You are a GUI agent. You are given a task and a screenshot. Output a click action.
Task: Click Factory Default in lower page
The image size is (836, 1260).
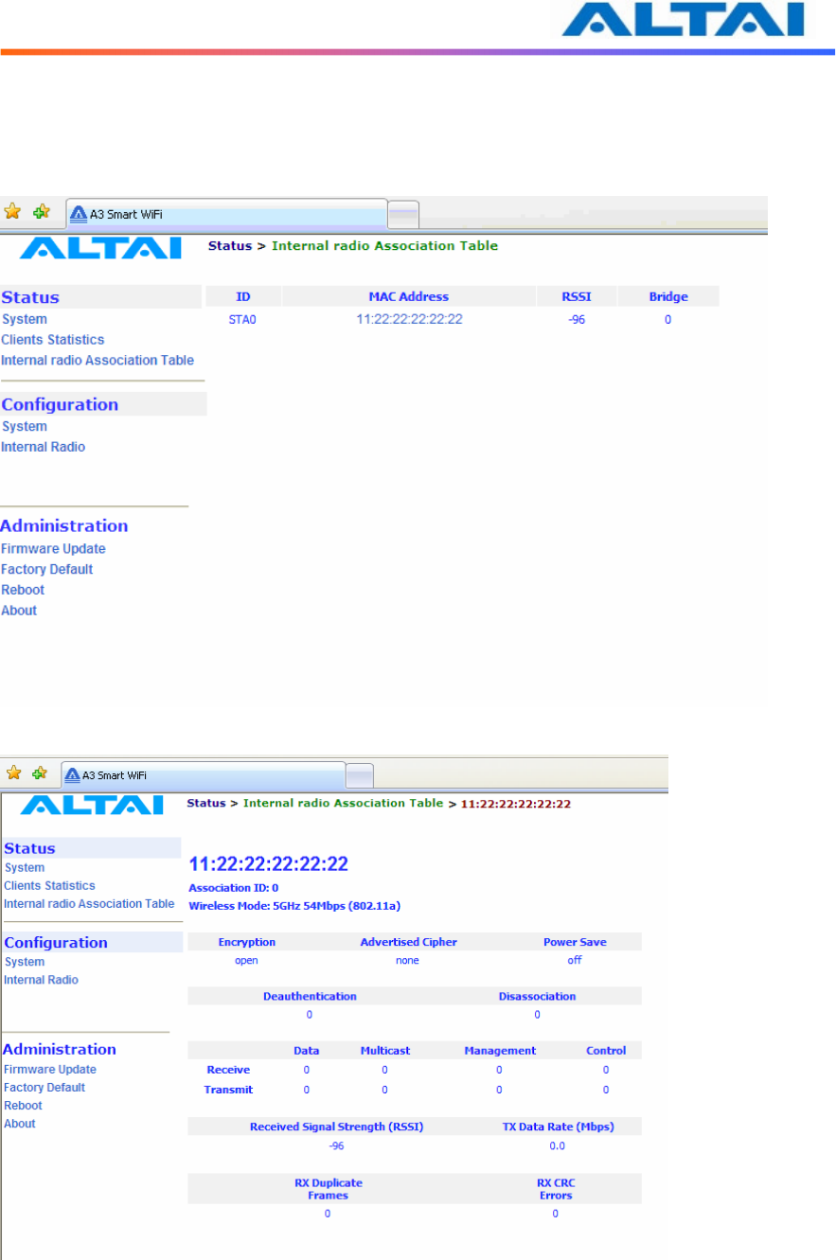[44, 1087]
